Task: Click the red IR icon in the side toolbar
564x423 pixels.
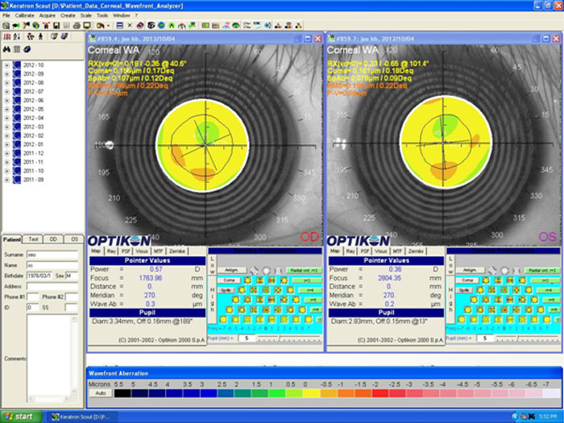Action: pos(6,37)
